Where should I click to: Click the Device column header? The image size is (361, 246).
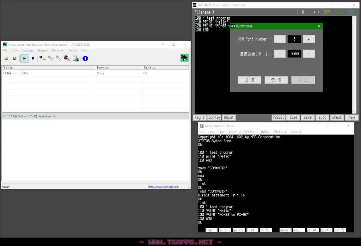click(x=118, y=67)
